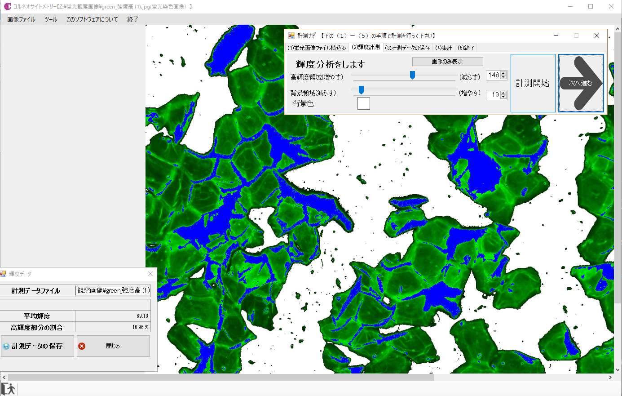Open the ツール menu
This screenshot has height=396, width=622.
pos(51,19)
